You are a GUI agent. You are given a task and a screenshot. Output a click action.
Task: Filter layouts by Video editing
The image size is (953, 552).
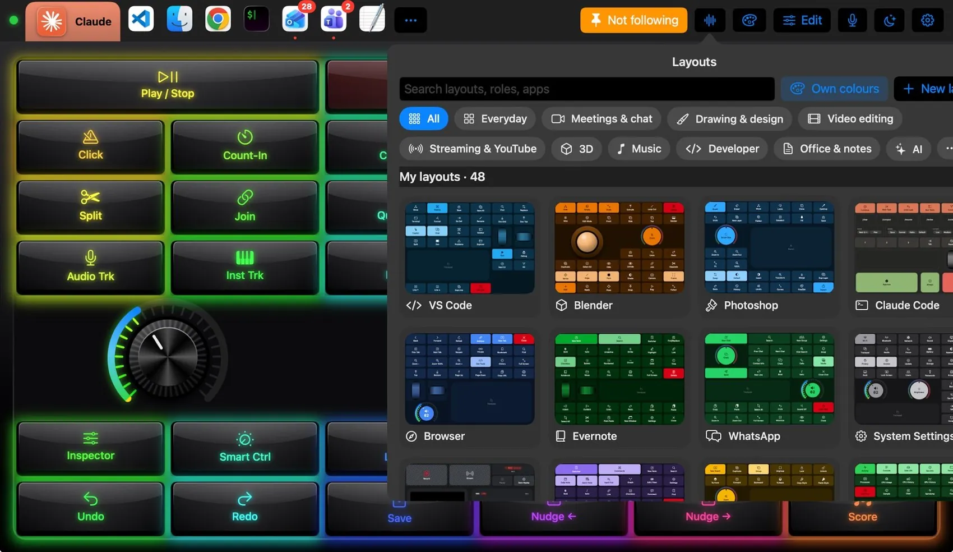click(850, 119)
